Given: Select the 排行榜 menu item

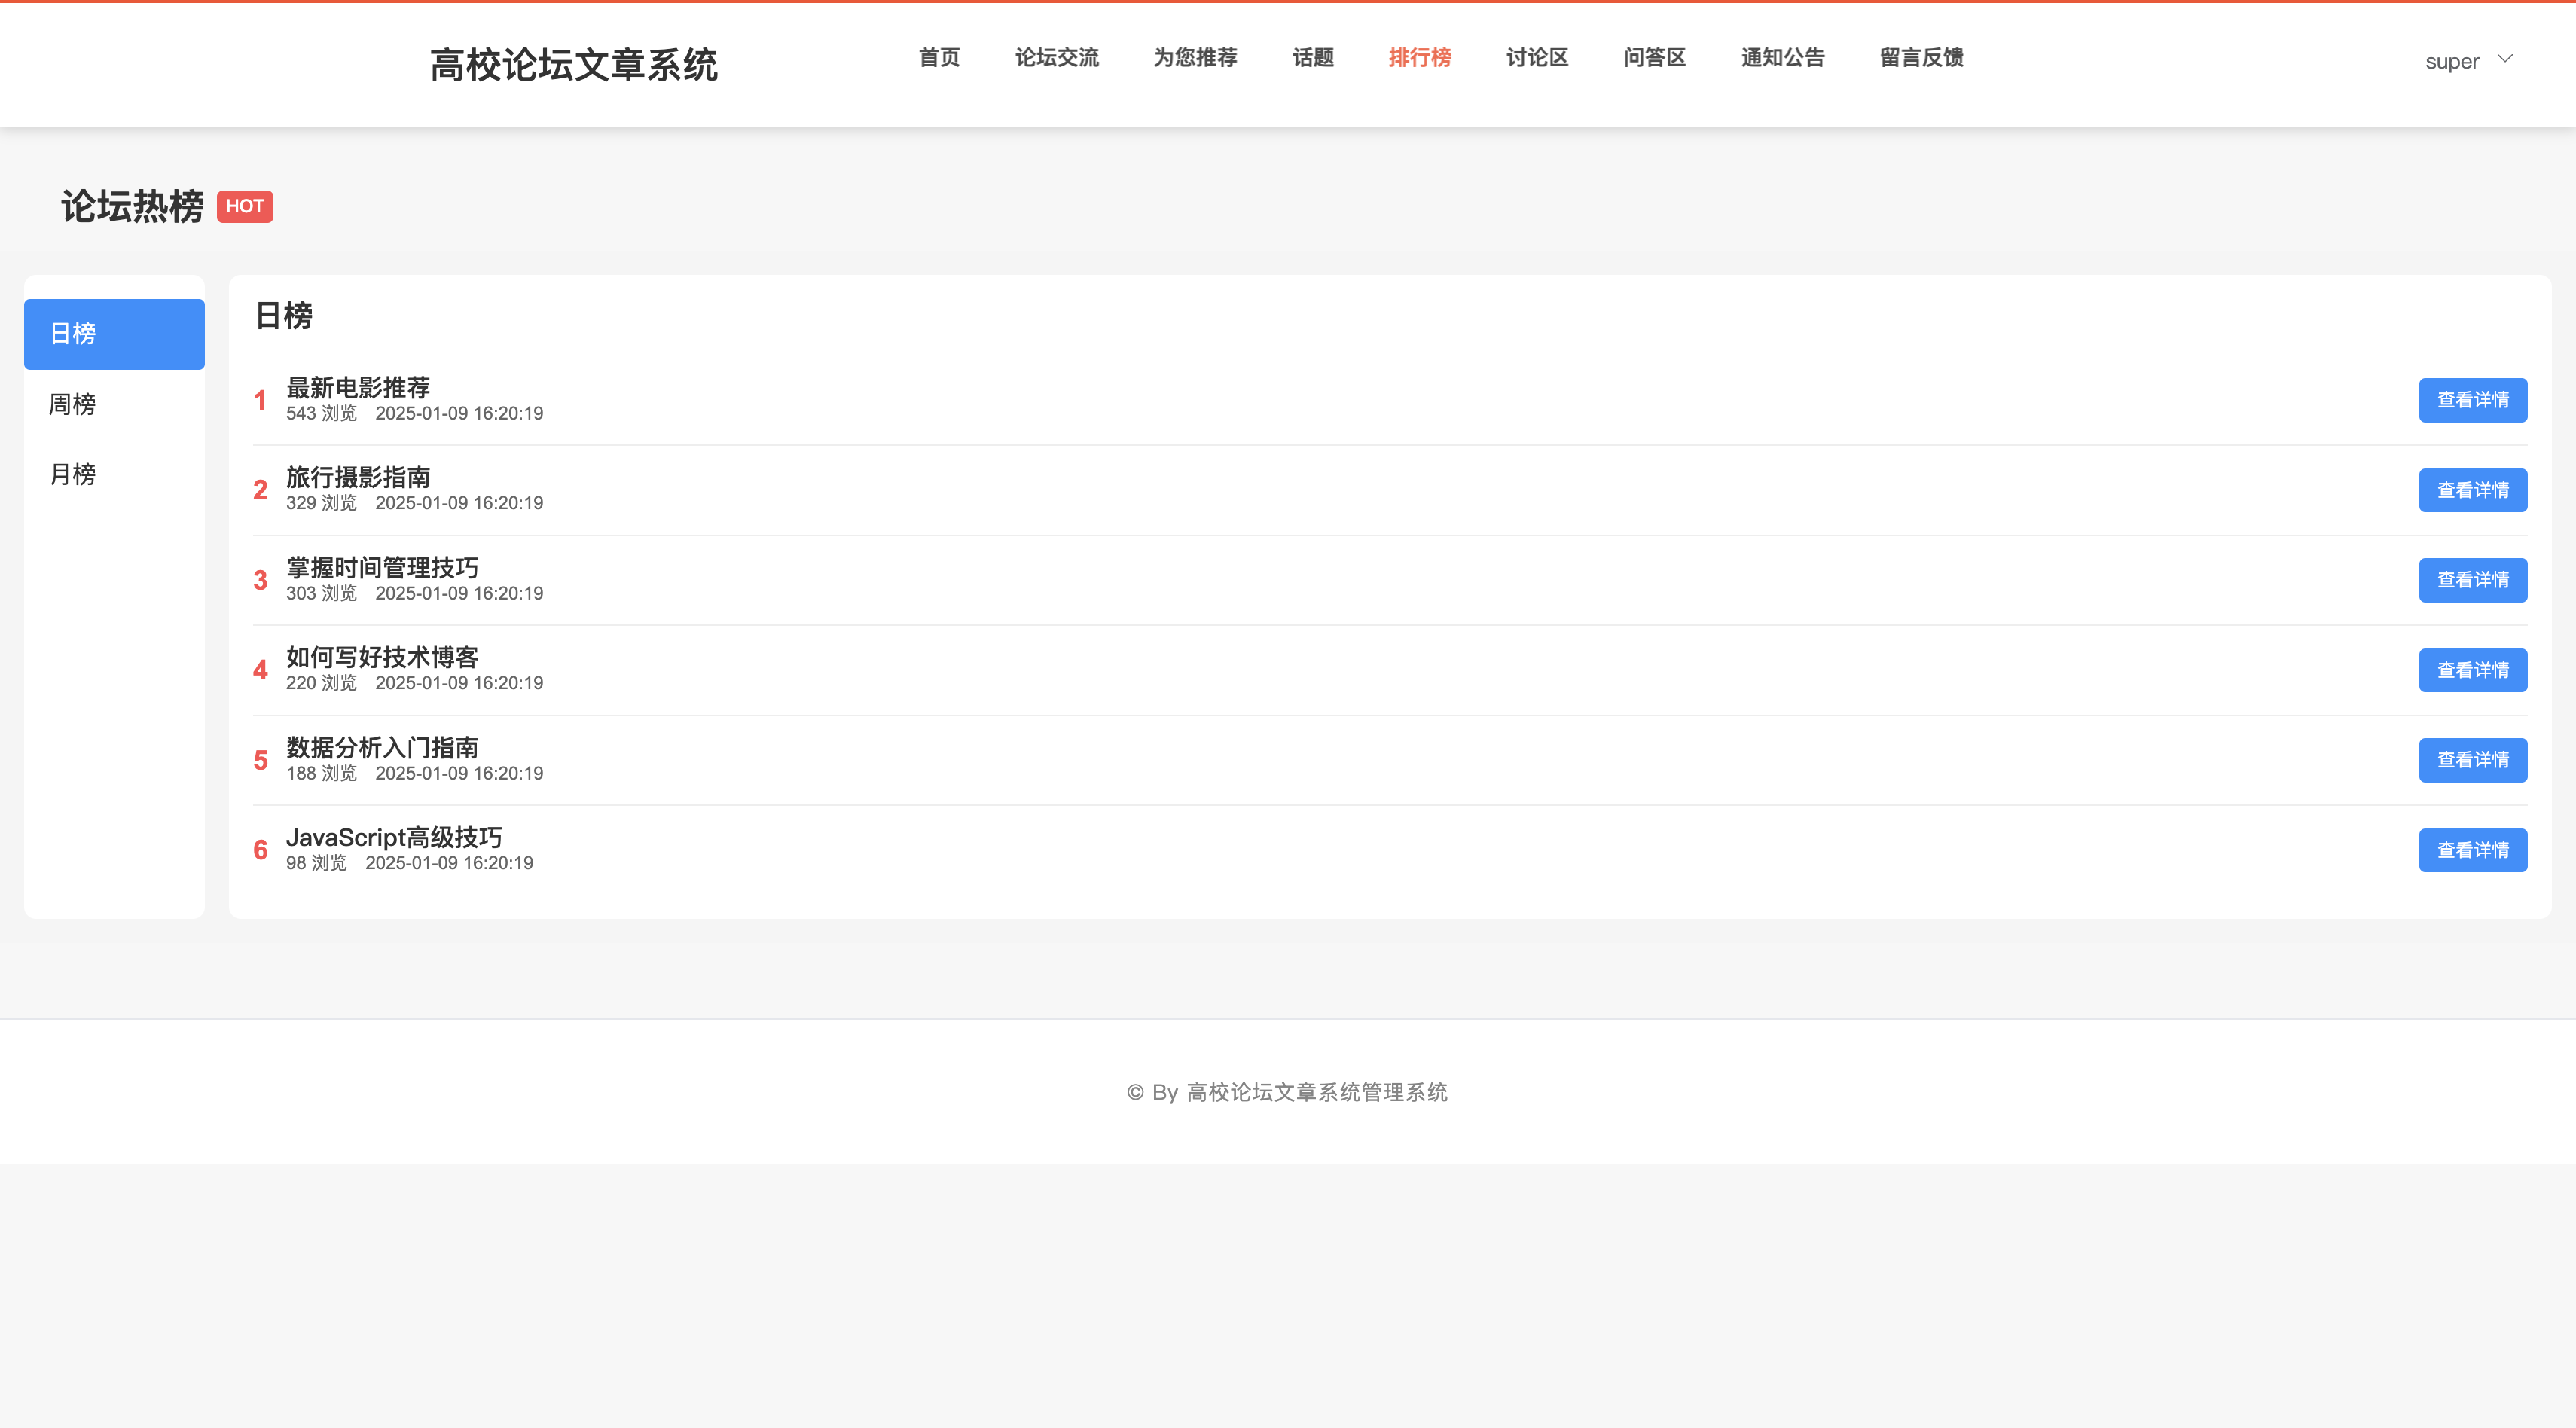Looking at the screenshot, I should pos(1420,58).
